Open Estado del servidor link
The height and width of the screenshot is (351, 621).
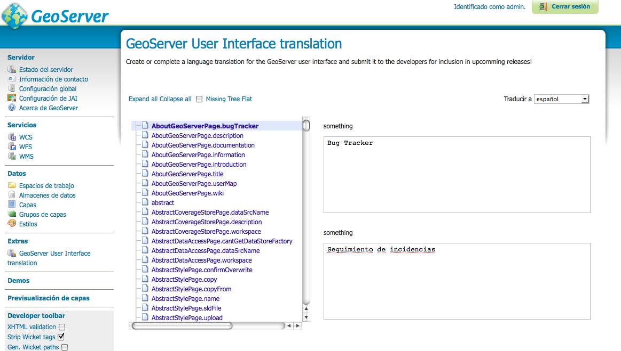[46, 69]
